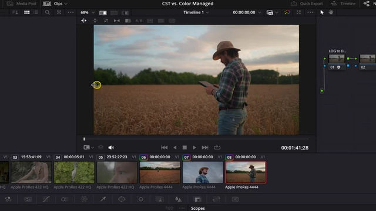Click the Nodes panel icon
The height and width of the screenshot is (211, 376).
[367, 4]
